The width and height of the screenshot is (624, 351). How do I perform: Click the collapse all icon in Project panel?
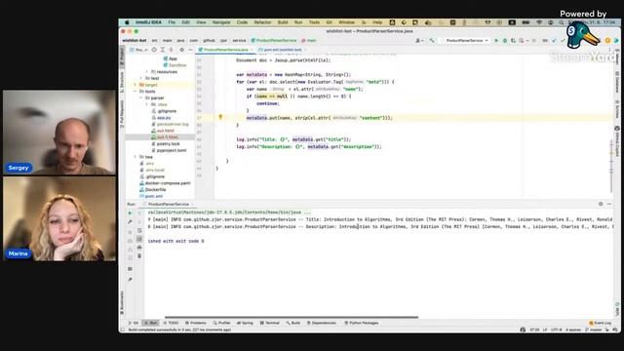172,50
